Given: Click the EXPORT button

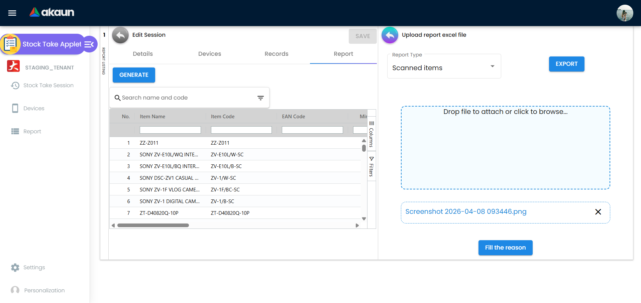Looking at the screenshot, I should (x=566, y=64).
